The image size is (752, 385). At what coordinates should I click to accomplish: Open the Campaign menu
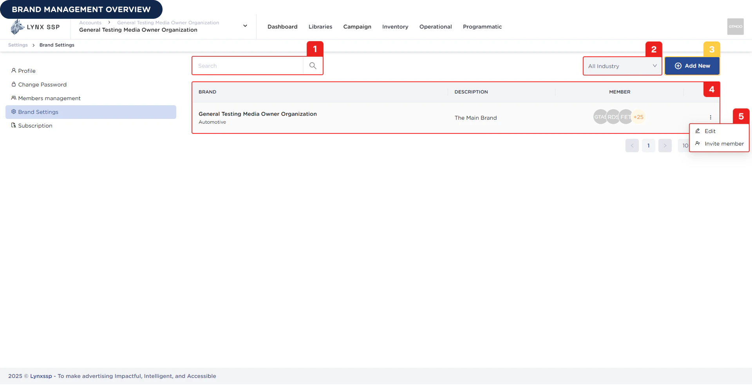coord(357,27)
